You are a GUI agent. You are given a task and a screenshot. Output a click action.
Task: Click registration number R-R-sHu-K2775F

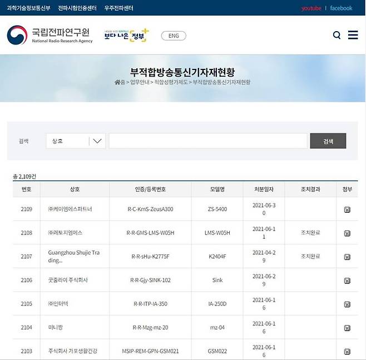150,257
